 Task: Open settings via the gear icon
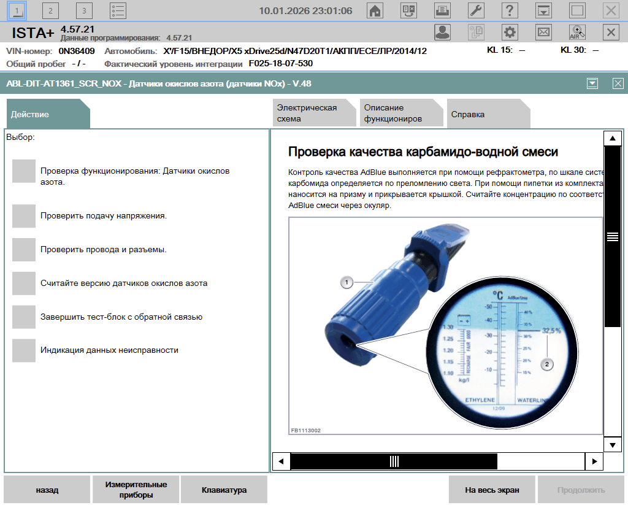[x=510, y=33]
